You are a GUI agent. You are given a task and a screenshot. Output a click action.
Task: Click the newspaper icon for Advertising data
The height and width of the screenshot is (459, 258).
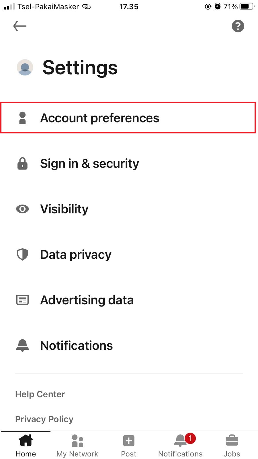coord(22,300)
